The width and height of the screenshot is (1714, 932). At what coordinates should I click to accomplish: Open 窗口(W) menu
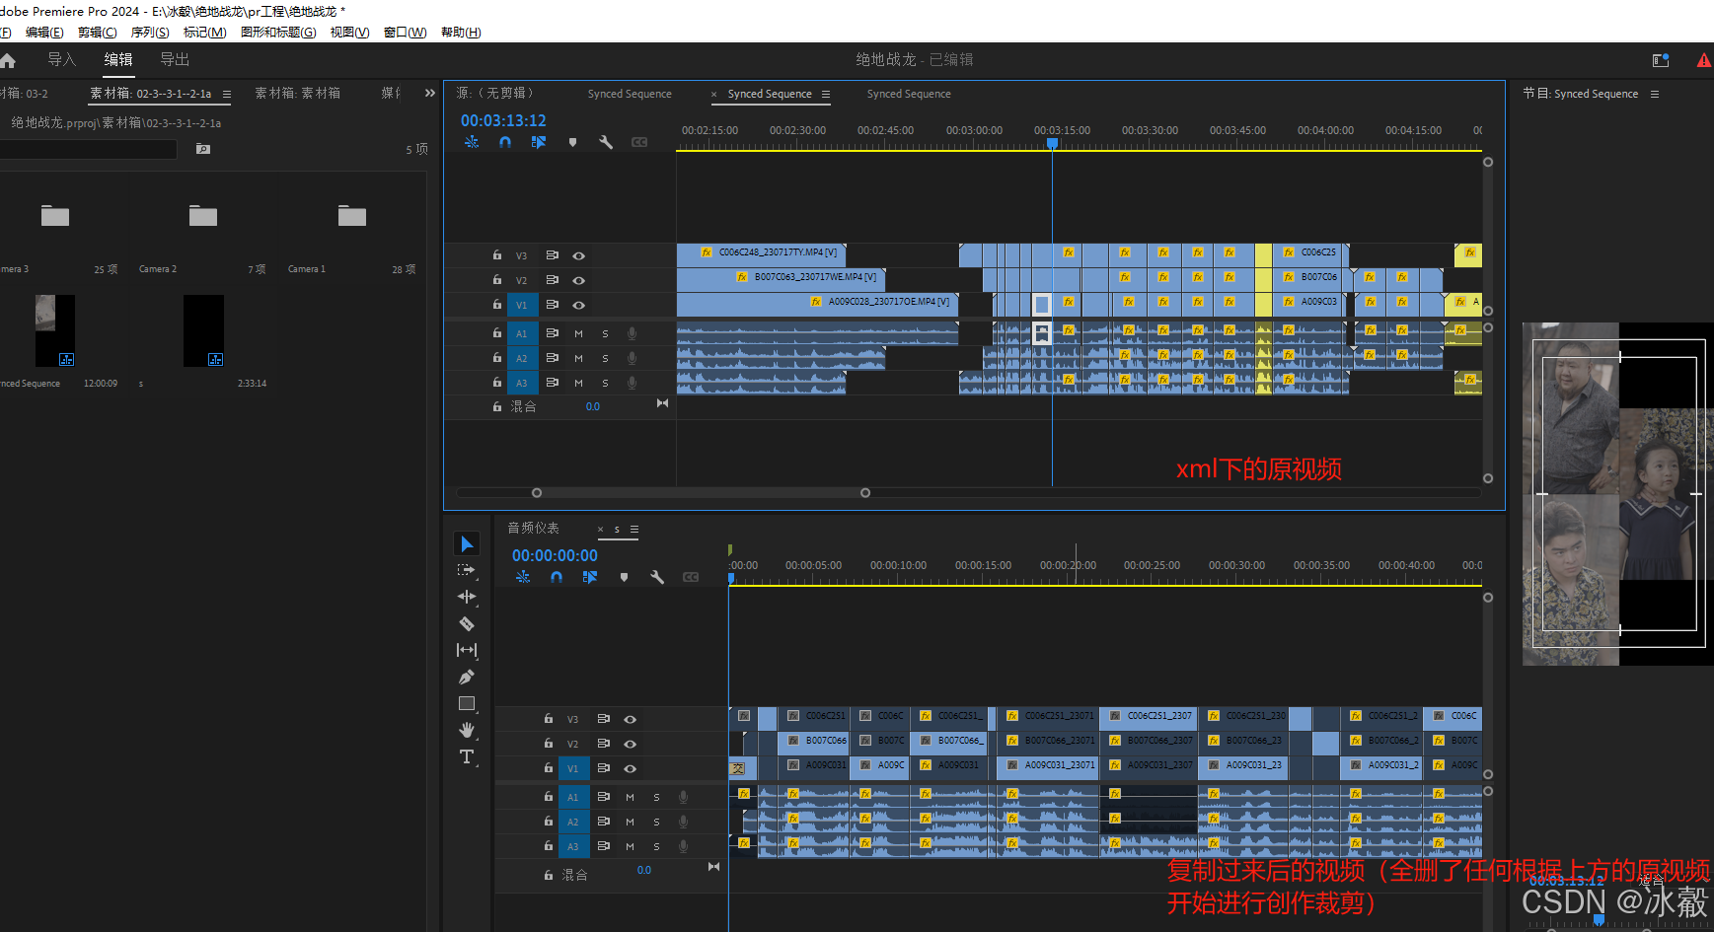pos(405,33)
